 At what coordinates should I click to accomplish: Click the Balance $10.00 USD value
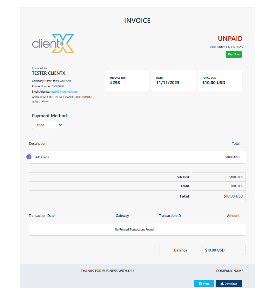[x=215, y=250]
